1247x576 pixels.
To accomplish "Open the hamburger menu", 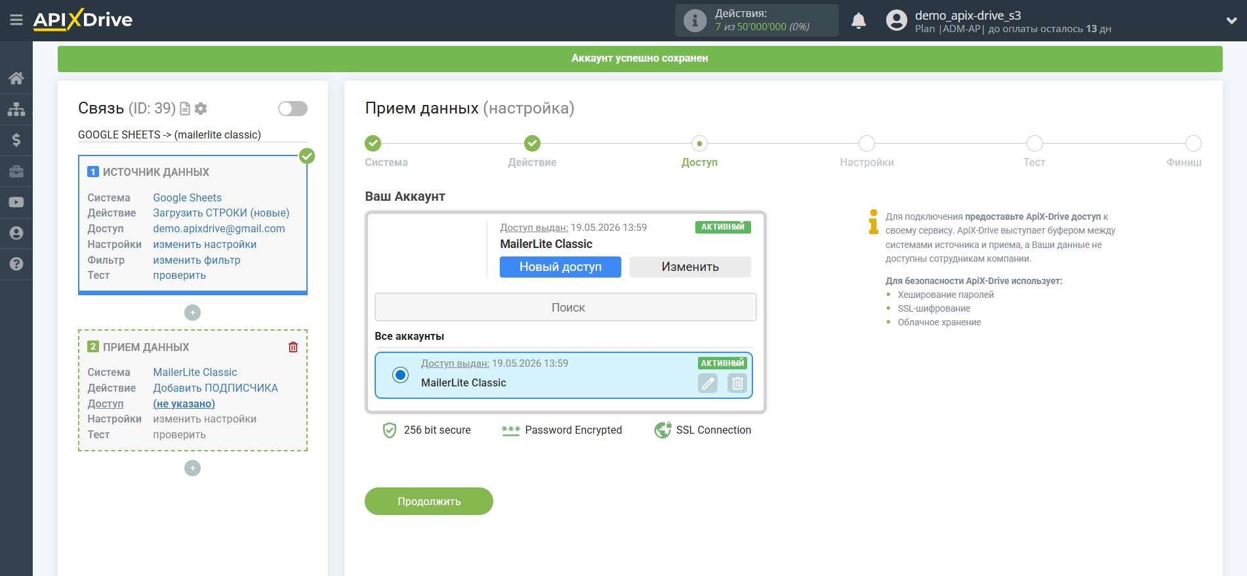I will [16, 20].
